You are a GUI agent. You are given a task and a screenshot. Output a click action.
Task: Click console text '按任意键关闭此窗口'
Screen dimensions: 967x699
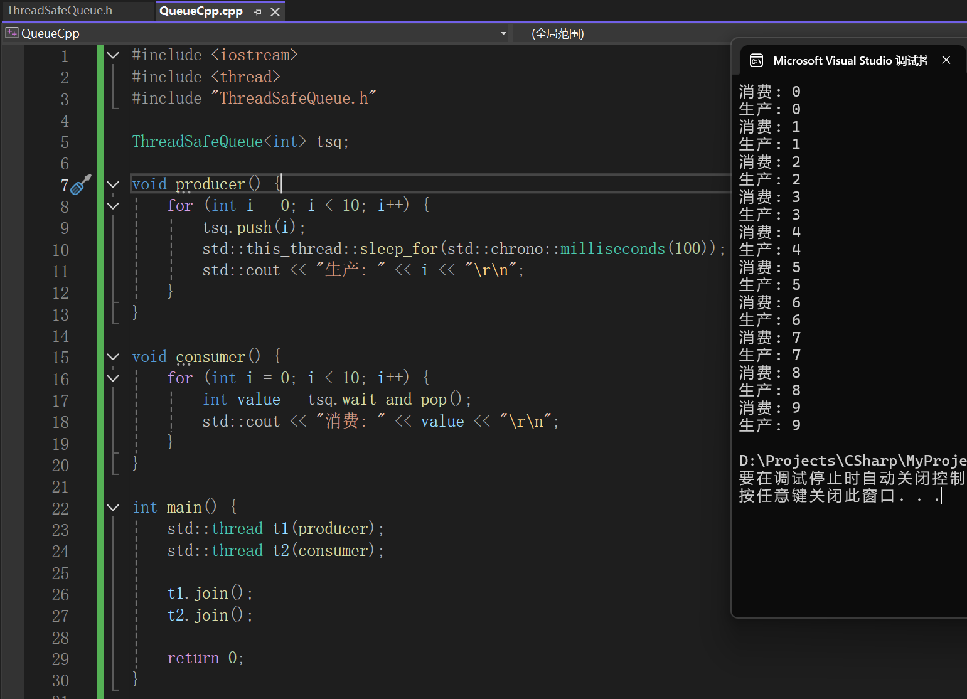817,496
